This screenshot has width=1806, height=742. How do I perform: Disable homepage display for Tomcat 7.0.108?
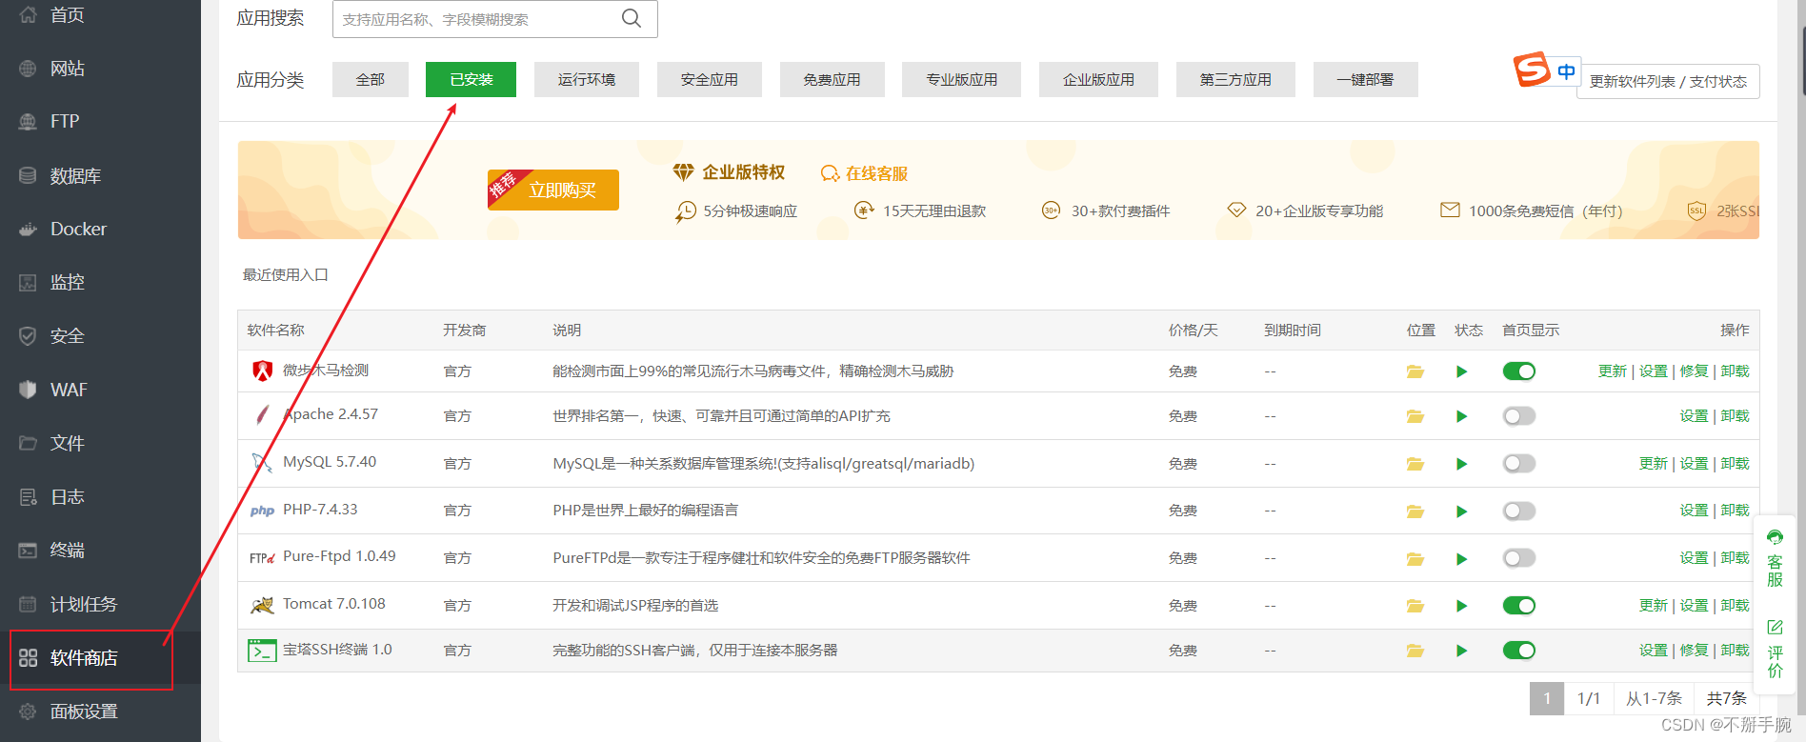[x=1519, y=606]
